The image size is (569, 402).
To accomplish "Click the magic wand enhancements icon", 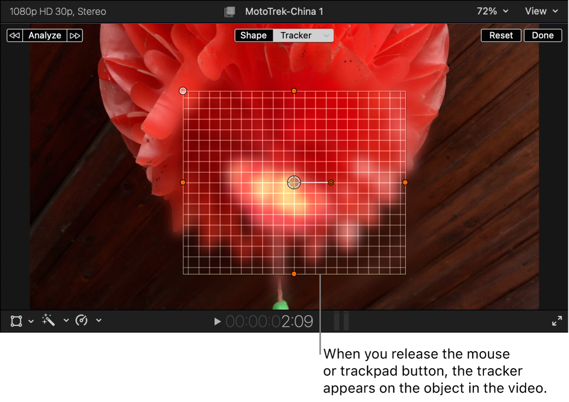I will [x=48, y=320].
